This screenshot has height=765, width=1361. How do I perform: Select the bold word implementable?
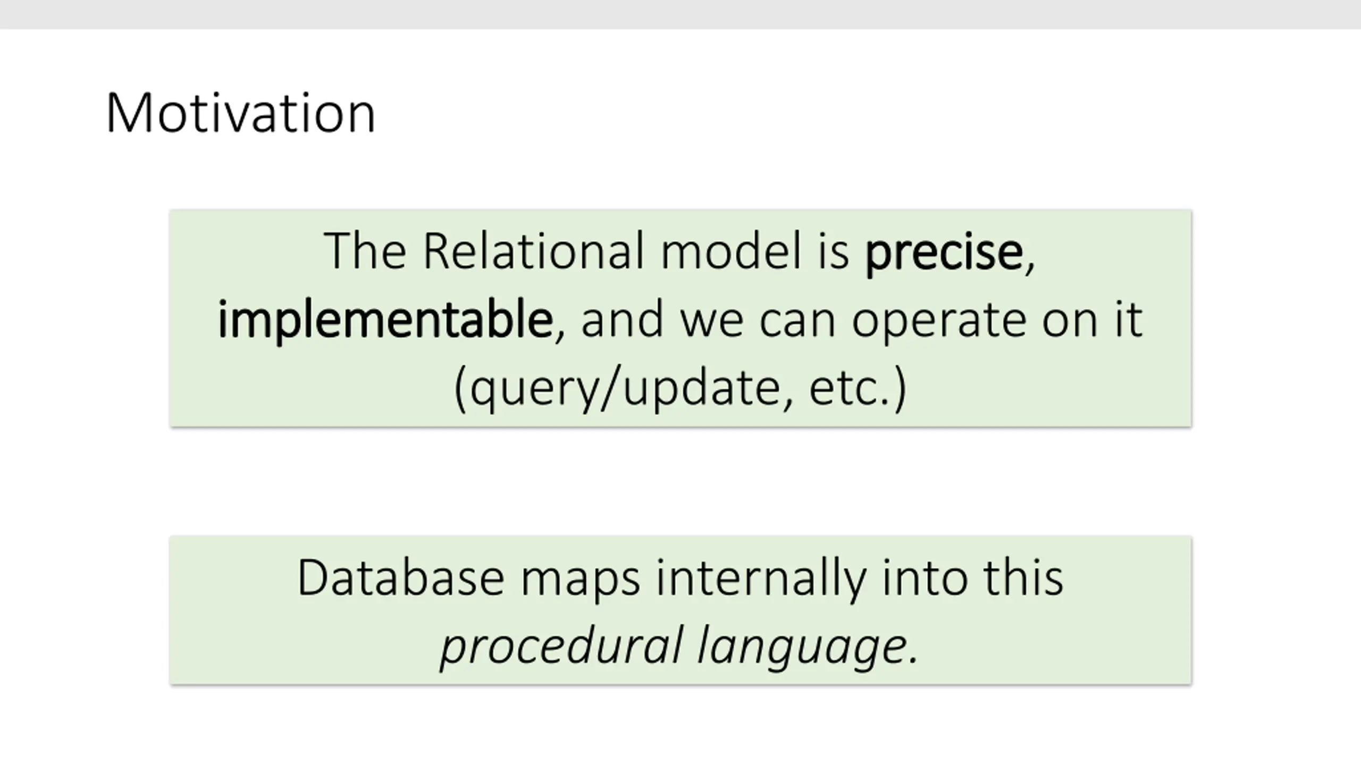pos(385,321)
